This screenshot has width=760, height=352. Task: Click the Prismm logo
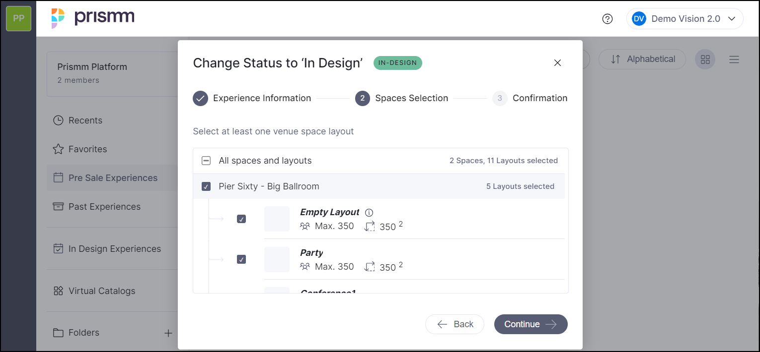coord(93,18)
